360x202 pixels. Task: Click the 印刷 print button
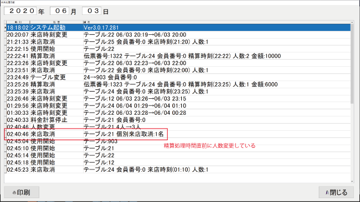[x=22, y=192]
